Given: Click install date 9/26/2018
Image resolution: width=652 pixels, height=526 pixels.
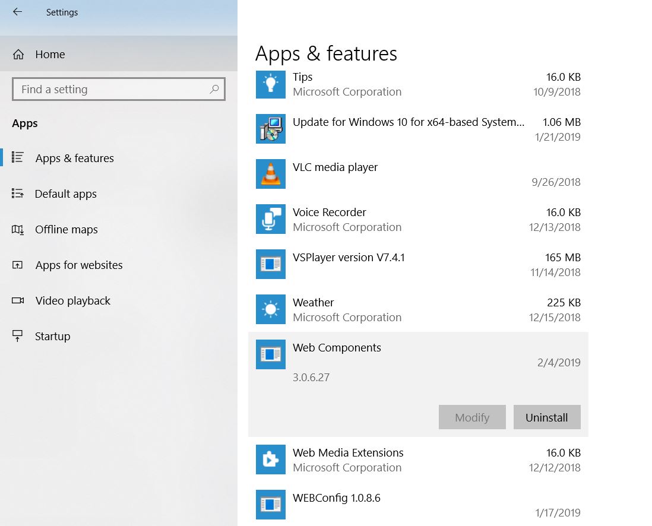Looking at the screenshot, I should tap(556, 182).
